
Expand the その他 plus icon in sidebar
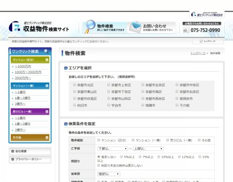coord(47,137)
